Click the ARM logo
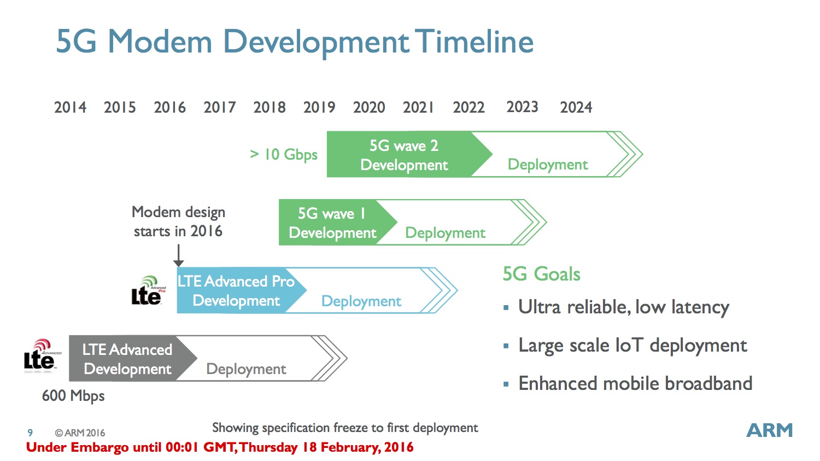This screenshot has width=820, height=461. pos(770,430)
